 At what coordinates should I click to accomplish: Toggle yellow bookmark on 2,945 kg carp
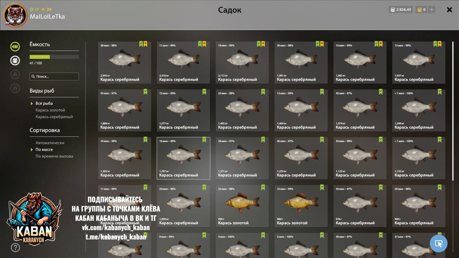[145, 44]
